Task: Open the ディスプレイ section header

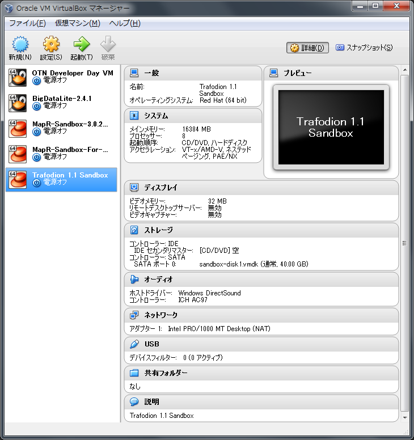Action: [261, 188]
